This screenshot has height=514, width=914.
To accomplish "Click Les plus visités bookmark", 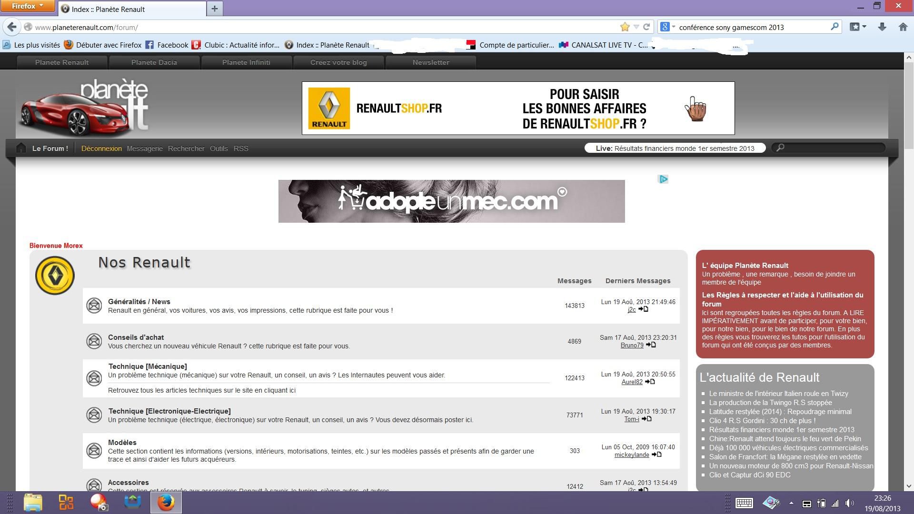I will click(31, 45).
